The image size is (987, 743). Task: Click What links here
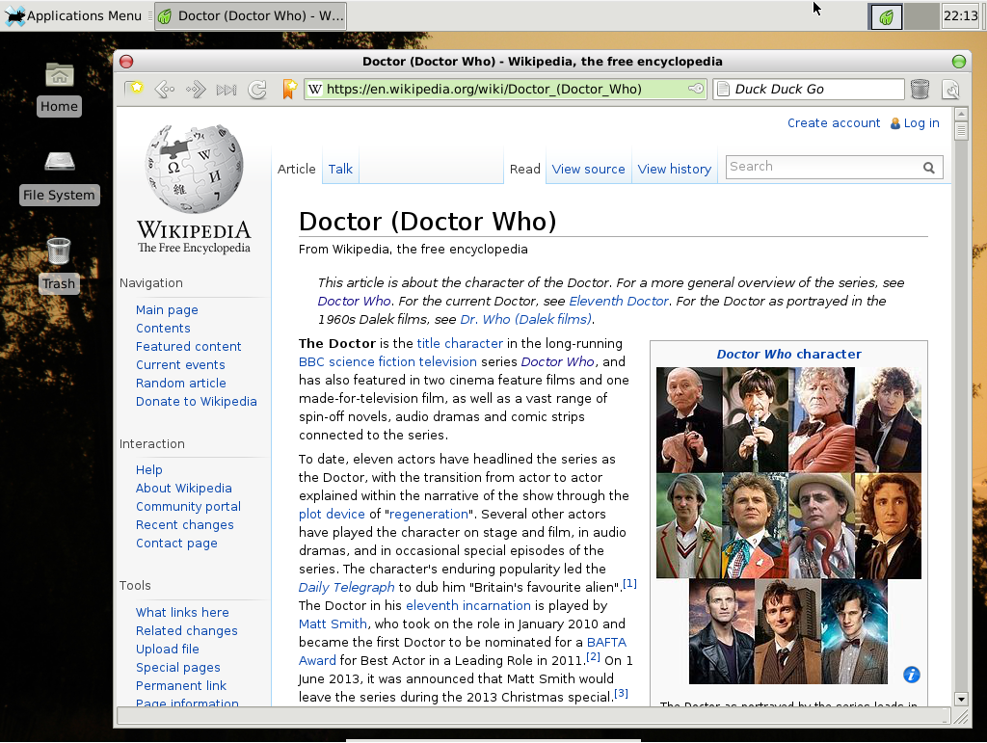coord(182,612)
